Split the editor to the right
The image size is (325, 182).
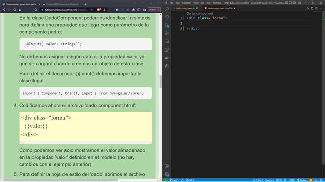coord(317,8)
